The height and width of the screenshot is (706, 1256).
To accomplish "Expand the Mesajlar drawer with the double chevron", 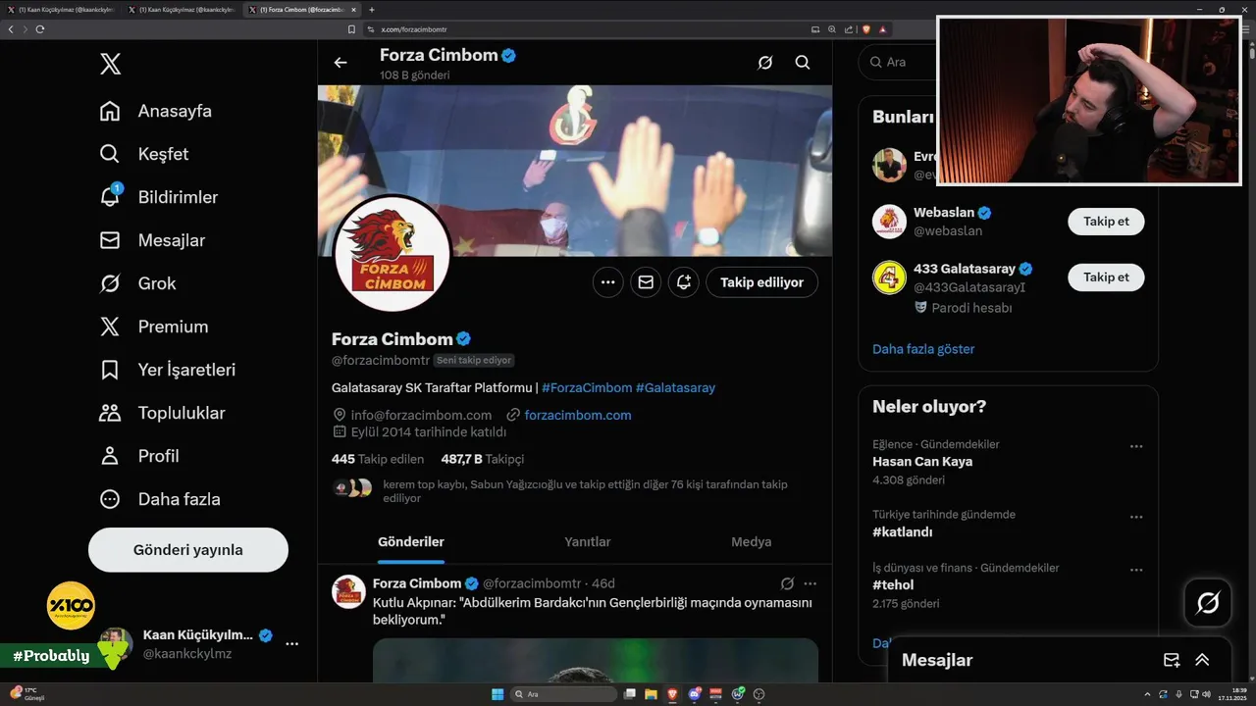I will pos(1202,660).
